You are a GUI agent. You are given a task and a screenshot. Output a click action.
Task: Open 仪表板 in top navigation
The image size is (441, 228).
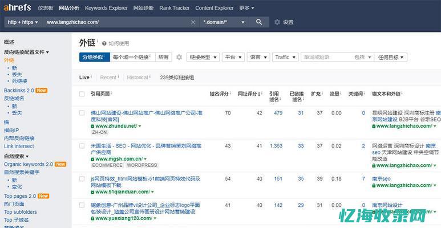click(46, 8)
